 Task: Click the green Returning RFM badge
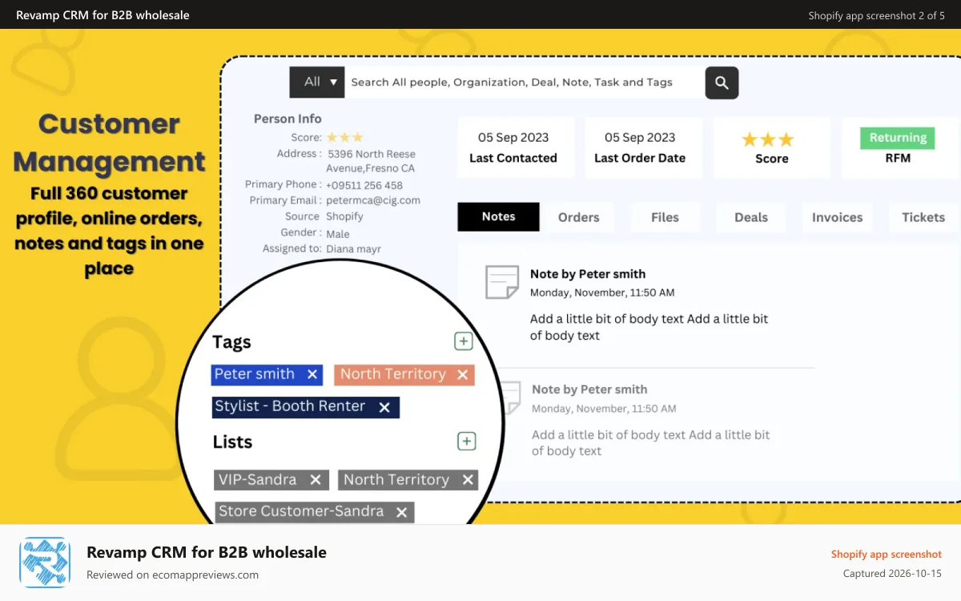coord(898,138)
